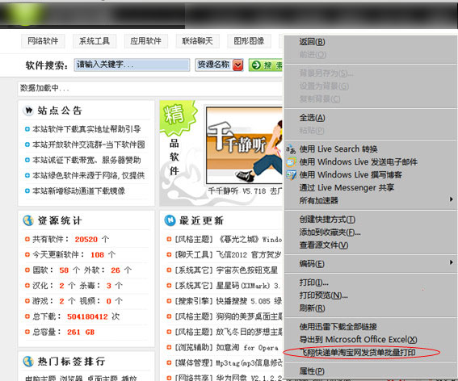
Task: Click total downloads value 504180412
Action: click(87, 316)
